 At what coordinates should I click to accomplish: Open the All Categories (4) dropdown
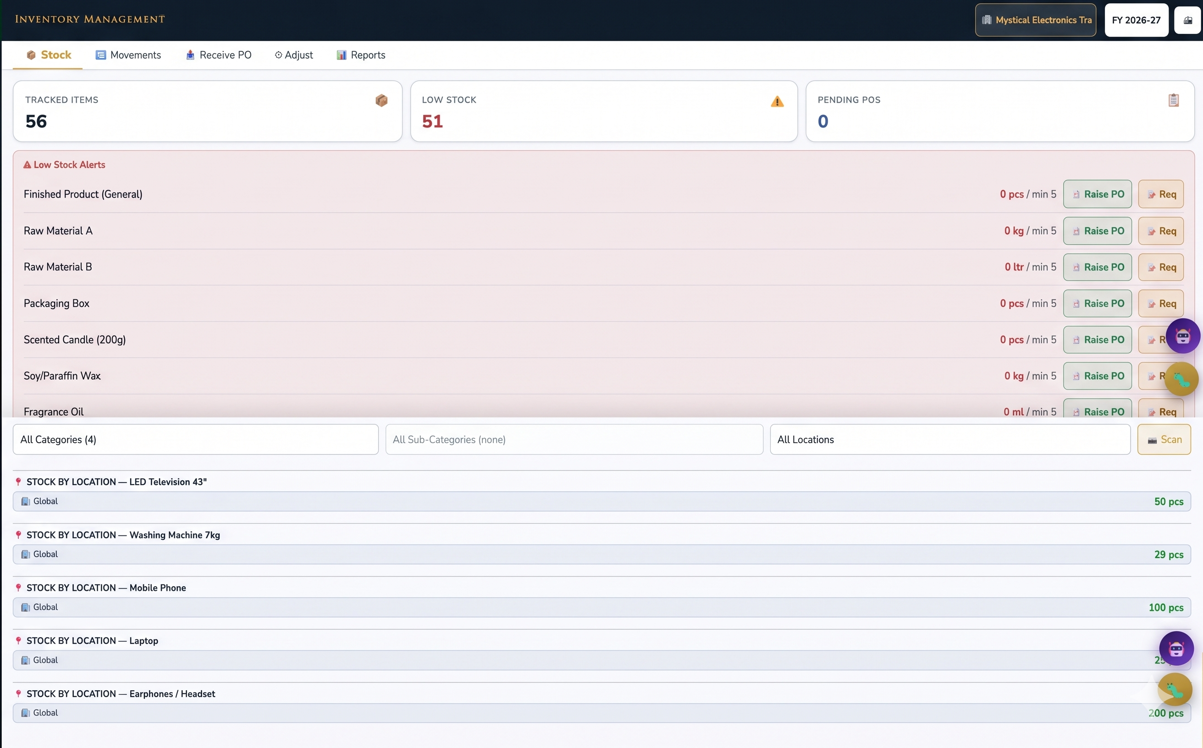pyautogui.click(x=195, y=439)
